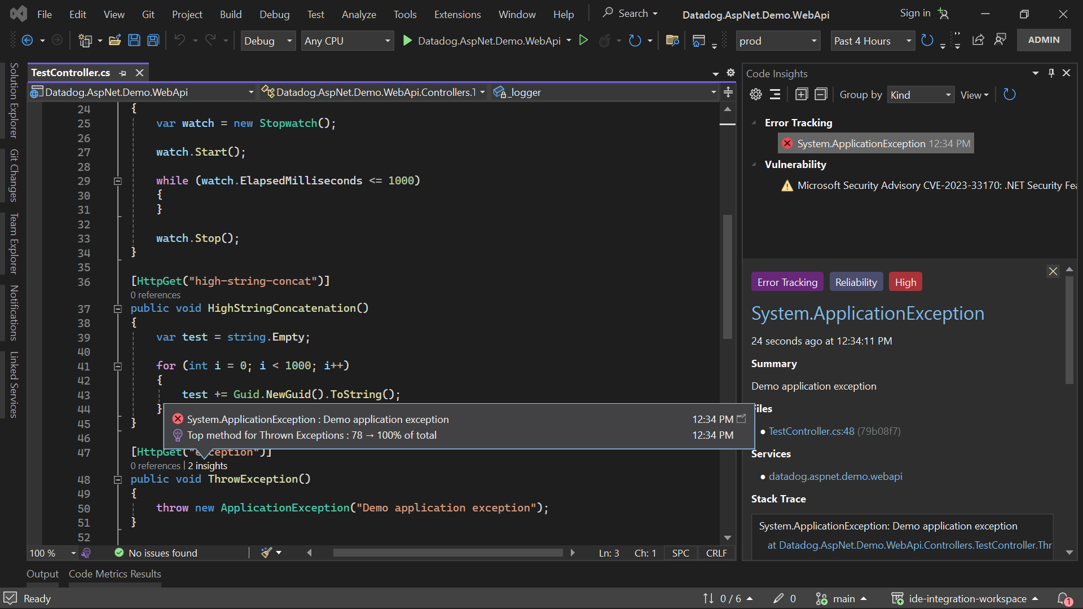Image resolution: width=1083 pixels, height=609 pixels.
Task: Collapse HighStringConcatenation method at line 37
Action: tap(118, 308)
